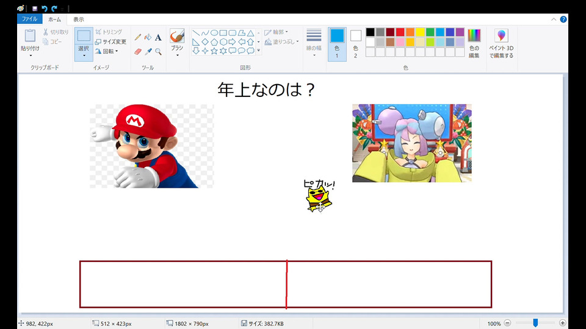
Task: Activate Color 1 (色1) foreground selector
Action: (337, 44)
